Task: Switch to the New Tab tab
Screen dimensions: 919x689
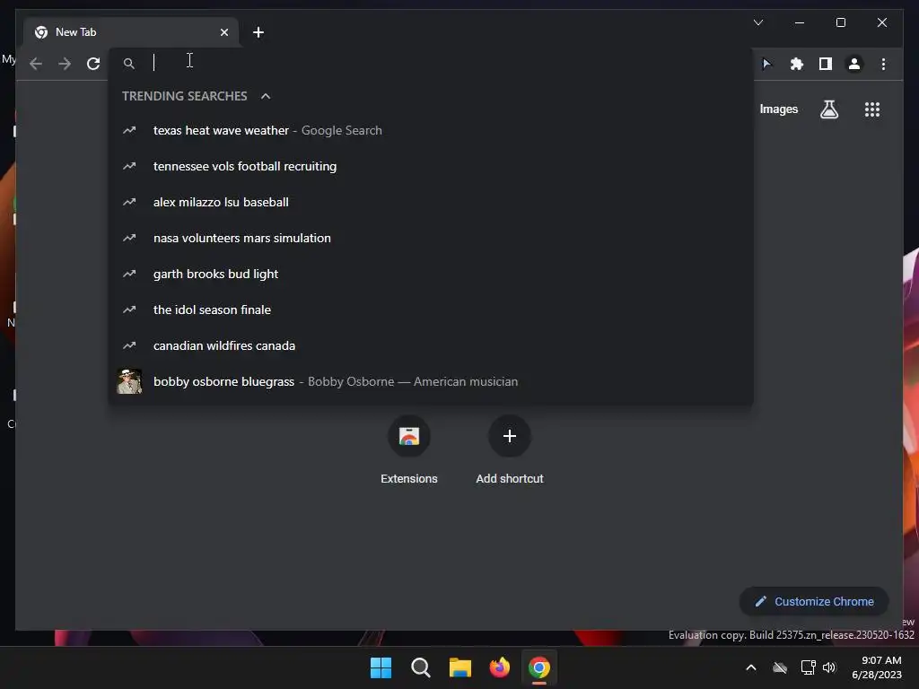Action: (x=131, y=32)
